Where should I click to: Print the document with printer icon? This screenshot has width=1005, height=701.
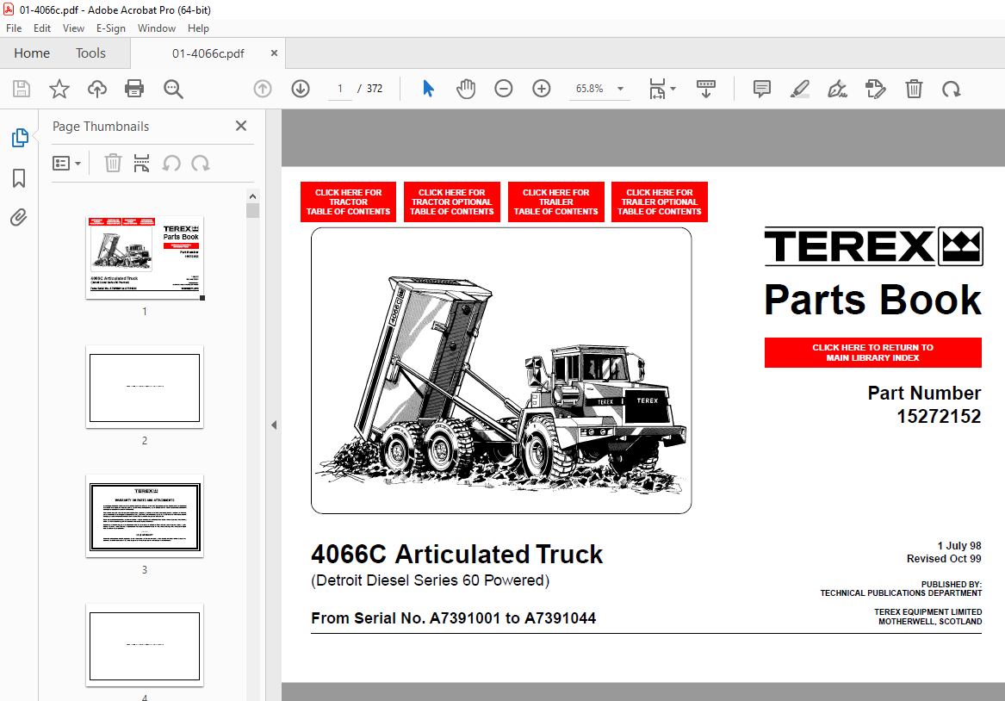click(134, 89)
